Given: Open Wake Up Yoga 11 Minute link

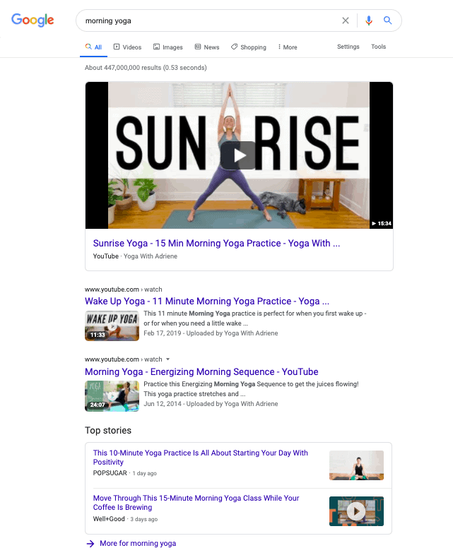Looking at the screenshot, I should (207, 301).
